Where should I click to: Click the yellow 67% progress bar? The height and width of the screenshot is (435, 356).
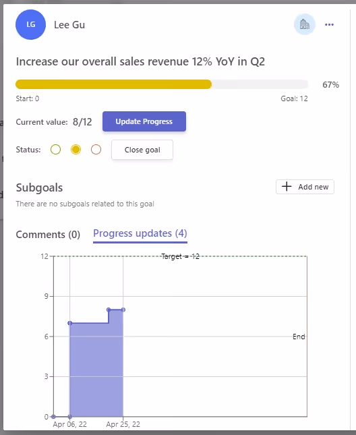pyautogui.click(x=114, y=84)
